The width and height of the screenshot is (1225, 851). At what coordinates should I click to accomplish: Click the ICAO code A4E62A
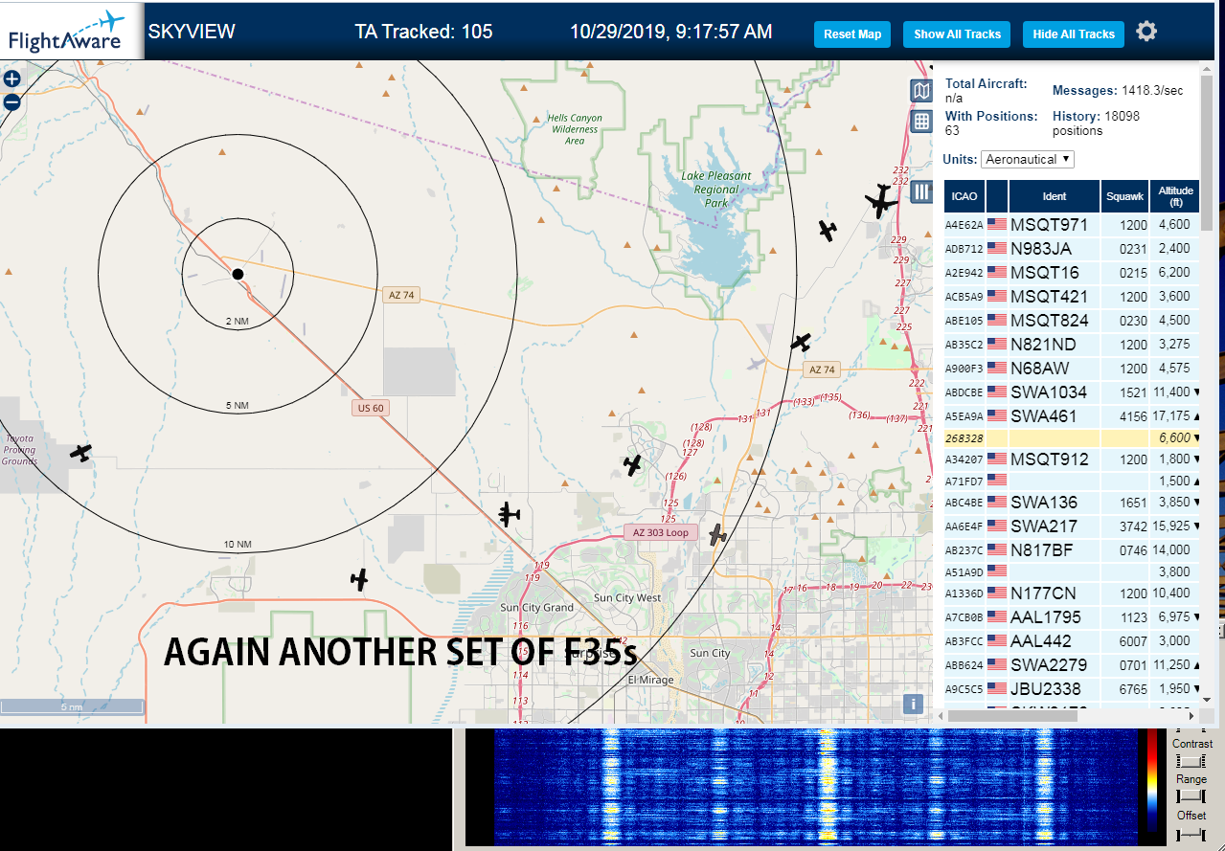pos(964,225)
